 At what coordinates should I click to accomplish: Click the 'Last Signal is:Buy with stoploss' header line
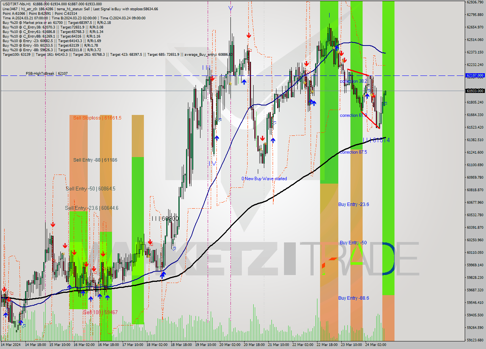click(x=80, y=9)
